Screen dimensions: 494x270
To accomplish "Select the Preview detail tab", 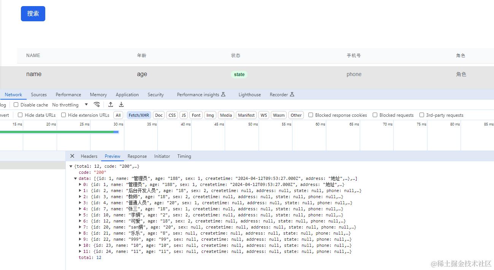I will coord(113,156).
